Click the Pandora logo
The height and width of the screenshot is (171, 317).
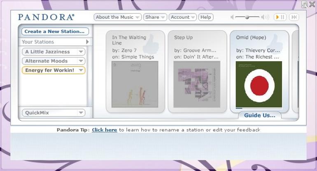(x=46, y=17)
